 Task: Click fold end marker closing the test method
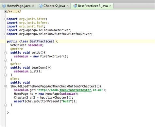(x=6, y=105)
